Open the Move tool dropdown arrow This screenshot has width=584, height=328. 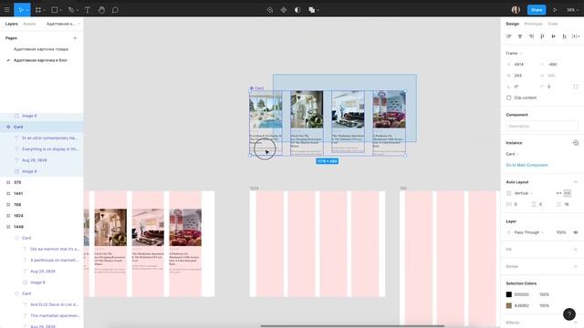[27, 10]
